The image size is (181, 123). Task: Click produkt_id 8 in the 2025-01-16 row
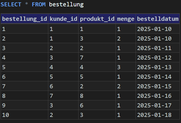[x=97, y=96]
